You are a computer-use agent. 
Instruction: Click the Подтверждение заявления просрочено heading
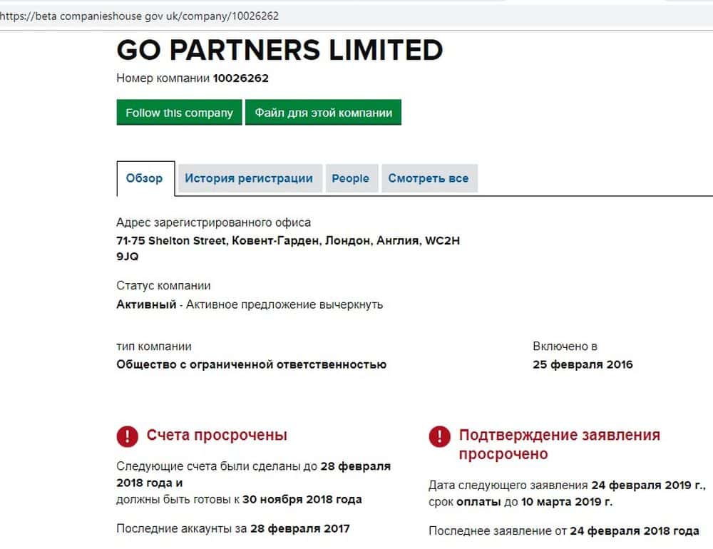559,444
